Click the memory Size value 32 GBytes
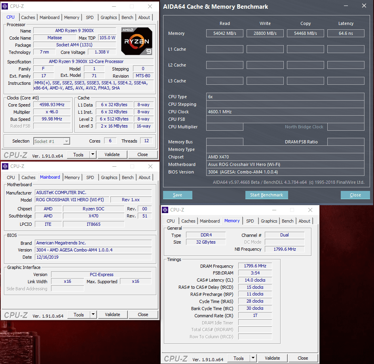 (x=206, y=242)
